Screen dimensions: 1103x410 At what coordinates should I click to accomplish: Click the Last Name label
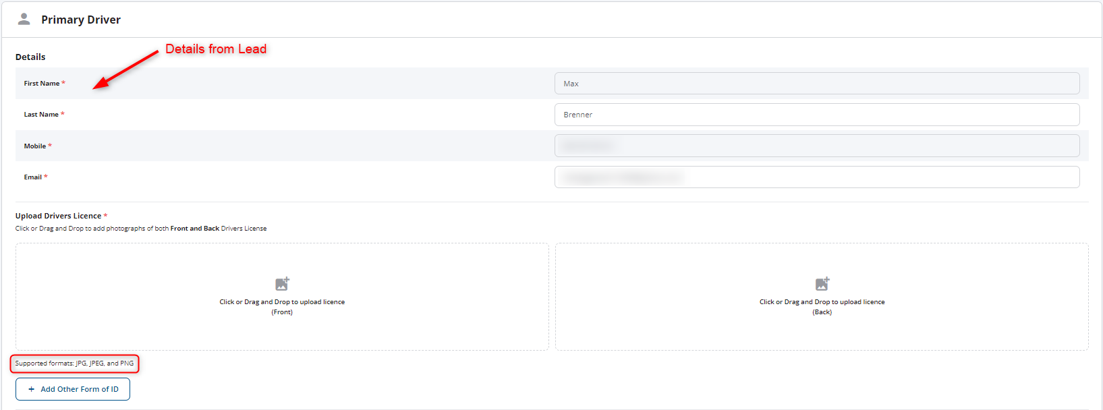tap(41, 115)
